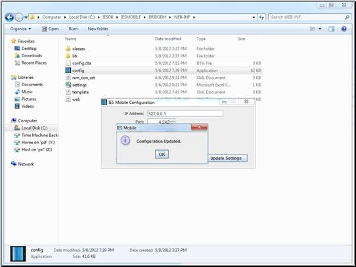Click Burn in the toolbar

pyautogui.click(x=73, y=29)
